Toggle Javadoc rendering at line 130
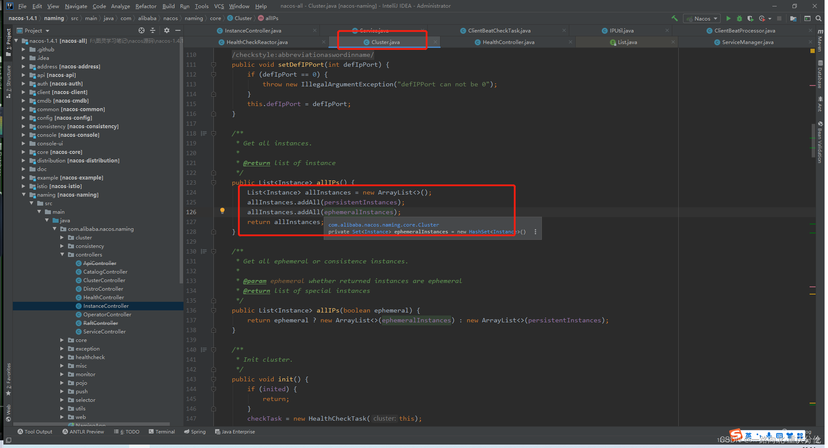Viewport: 828px width, 448px height. (x=204, y=251)
